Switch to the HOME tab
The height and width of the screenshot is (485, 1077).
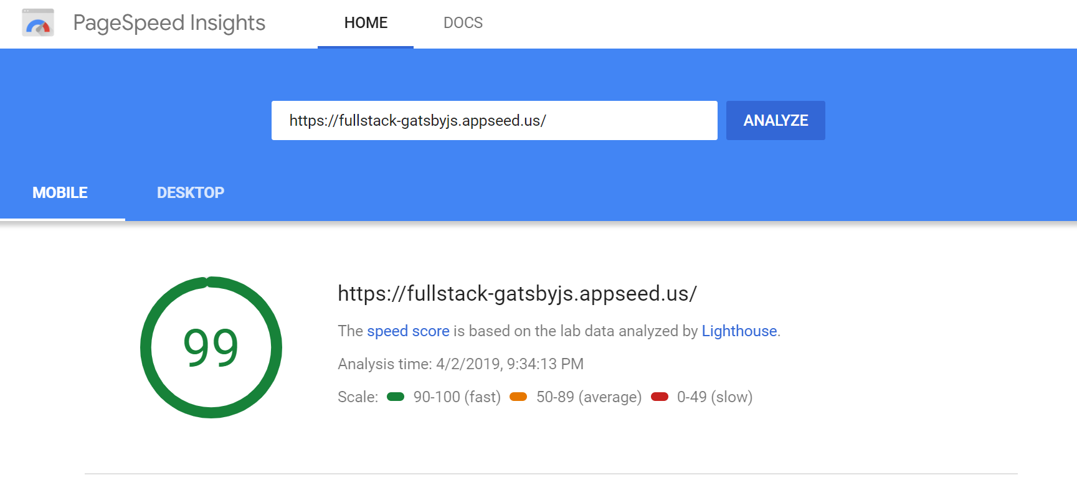point(366,23)
